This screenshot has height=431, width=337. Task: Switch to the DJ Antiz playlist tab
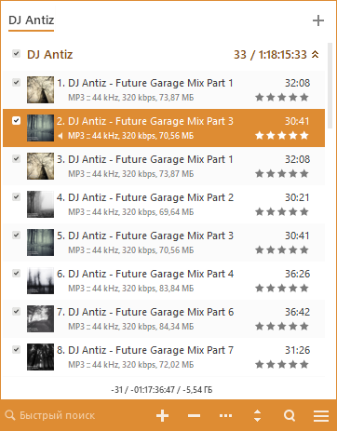(x=32, y=20)
